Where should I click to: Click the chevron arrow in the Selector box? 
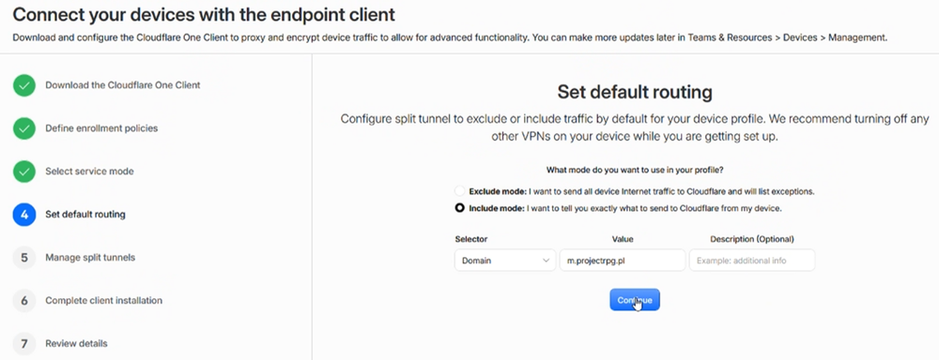(x=546, y=261)
